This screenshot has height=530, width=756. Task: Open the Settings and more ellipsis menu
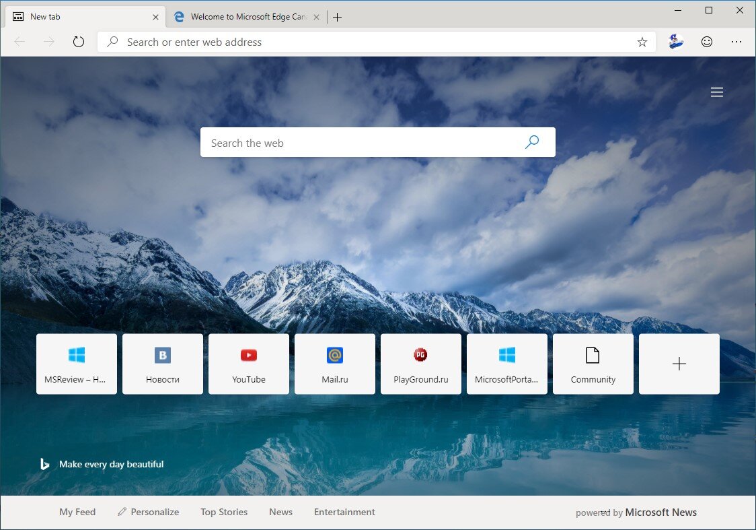tap(736, 42)
